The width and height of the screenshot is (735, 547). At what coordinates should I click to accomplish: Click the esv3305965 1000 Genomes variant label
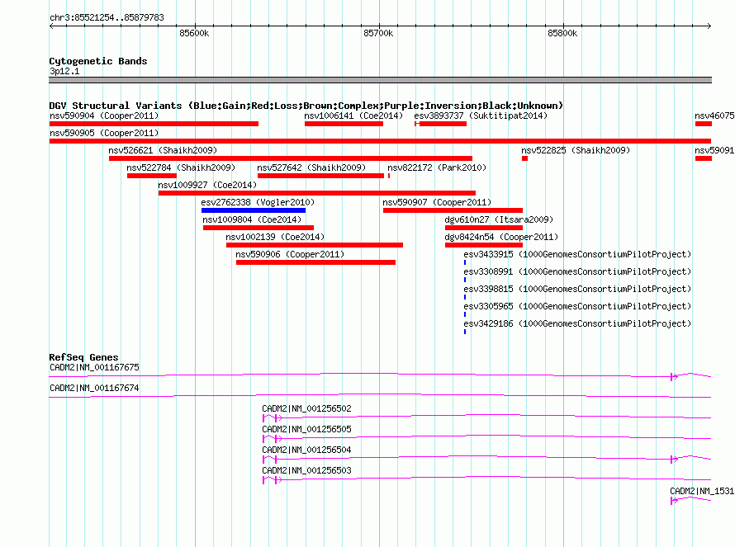tap(577, 306)
